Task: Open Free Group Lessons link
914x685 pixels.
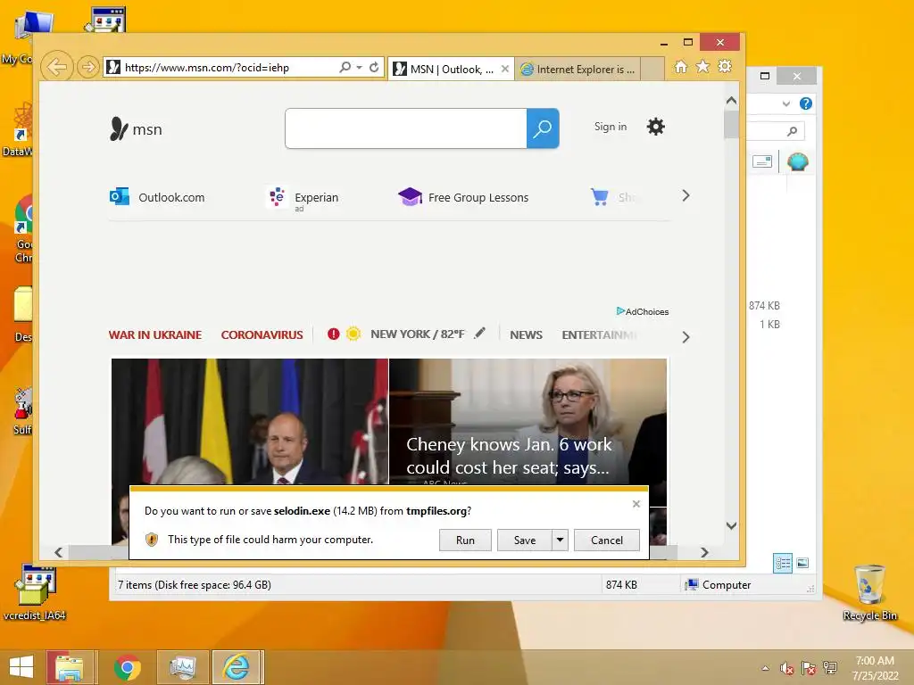Action: [x=463, y=197]
